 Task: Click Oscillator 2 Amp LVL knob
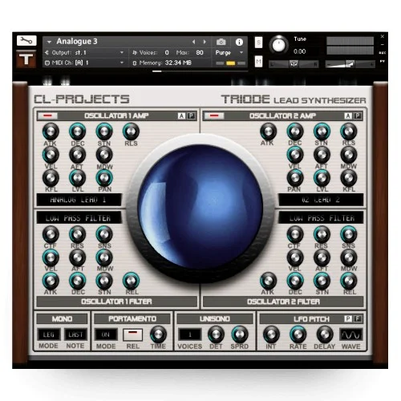(322, 178)
